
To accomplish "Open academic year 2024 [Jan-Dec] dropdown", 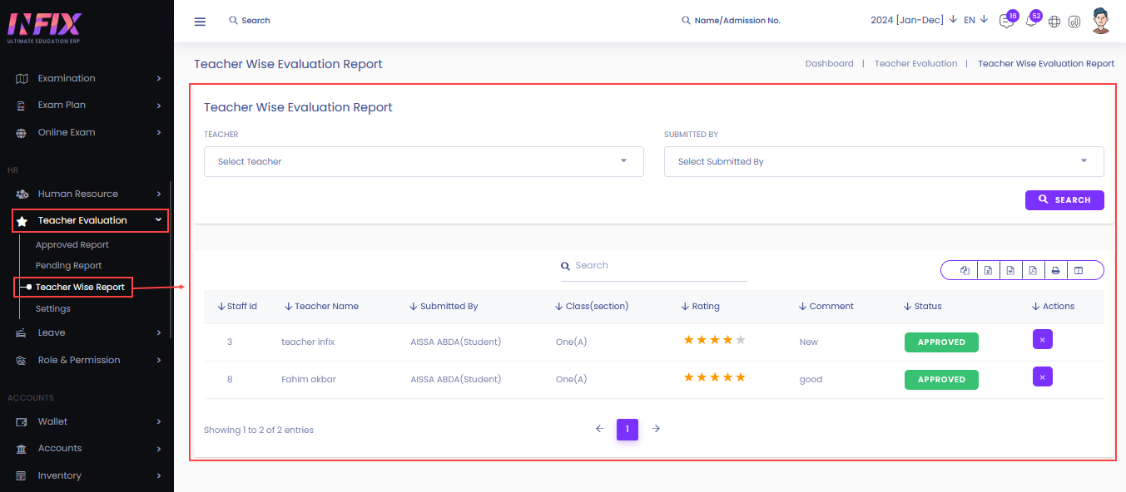I will (913, 20).
